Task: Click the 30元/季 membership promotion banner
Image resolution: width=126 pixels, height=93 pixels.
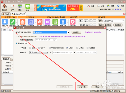Action: coord(50,8)
